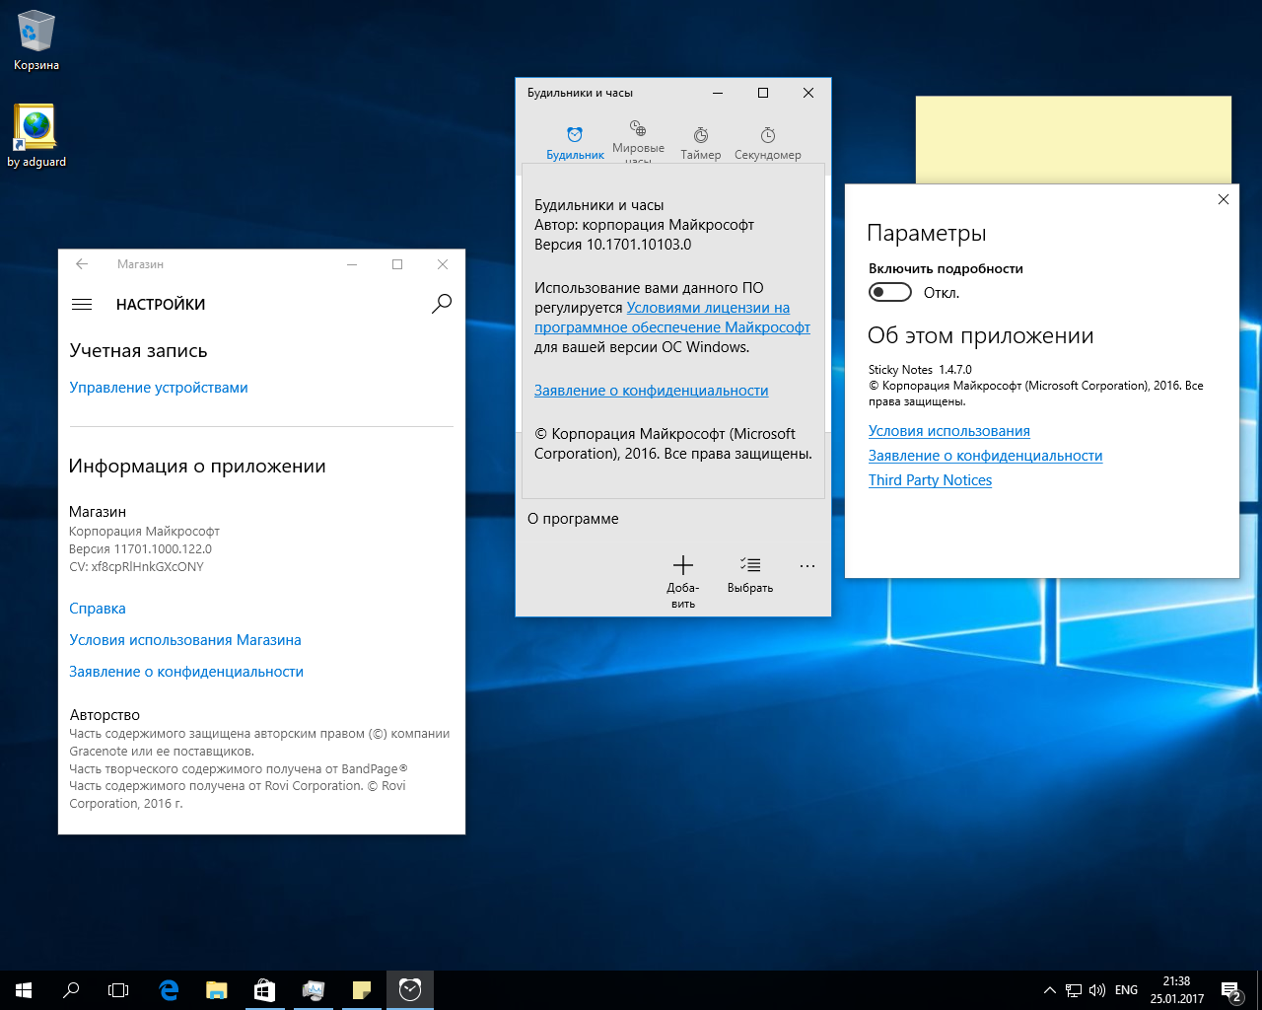Switch to the Store taskbar icon
The image size is (1262, 1010).
264,990
